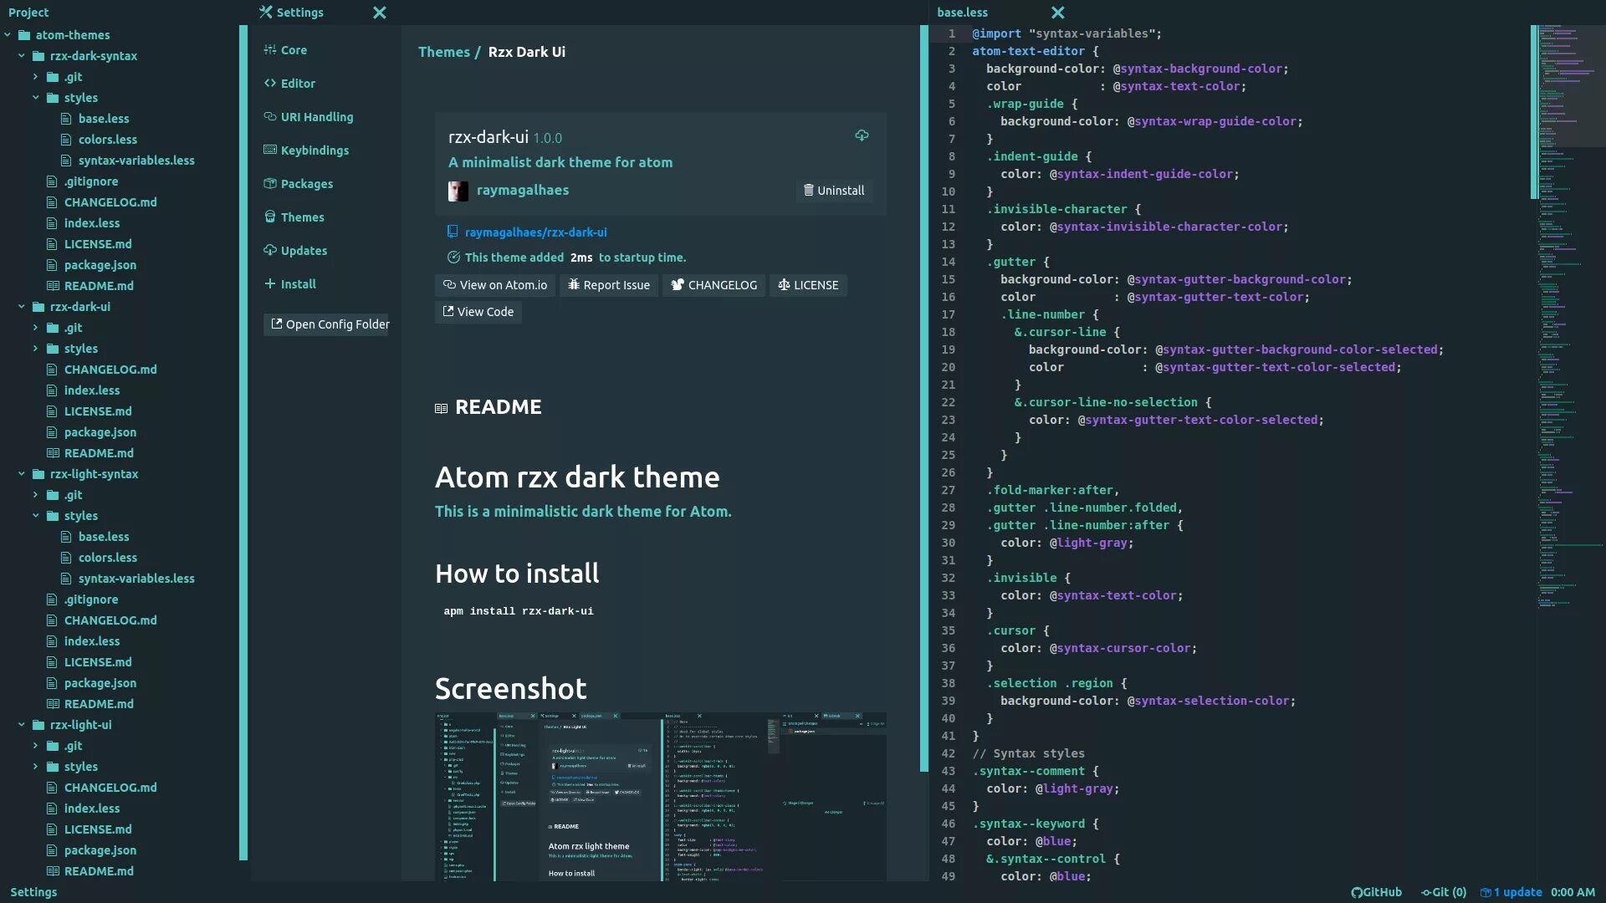Click the apm install rzx-dark-ui code text

tap(519, 611)
